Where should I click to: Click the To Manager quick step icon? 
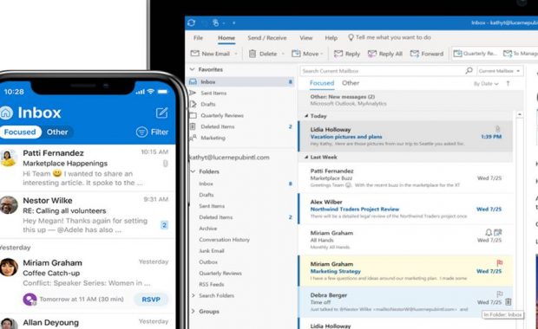pyautogui.click(x=508, y=54)
